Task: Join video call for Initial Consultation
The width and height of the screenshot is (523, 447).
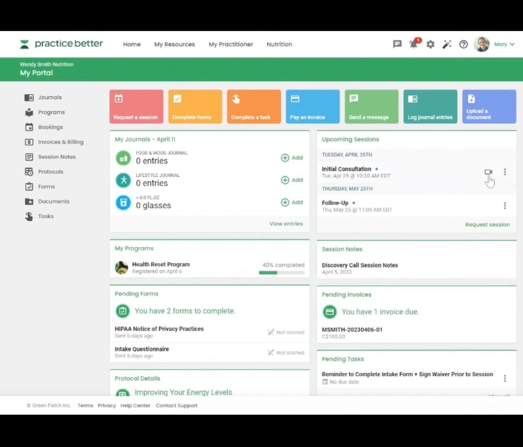Action: [489, 172]
